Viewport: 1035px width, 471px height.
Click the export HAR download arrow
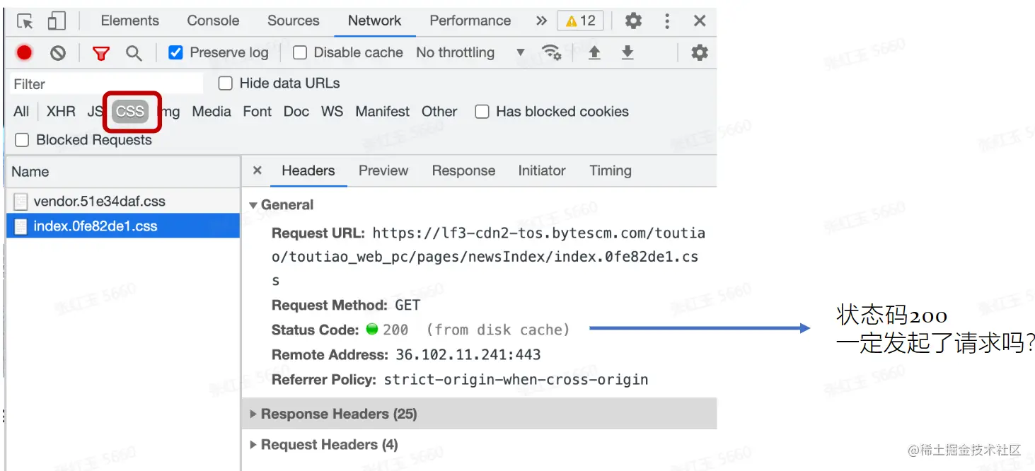coord(628,53)
